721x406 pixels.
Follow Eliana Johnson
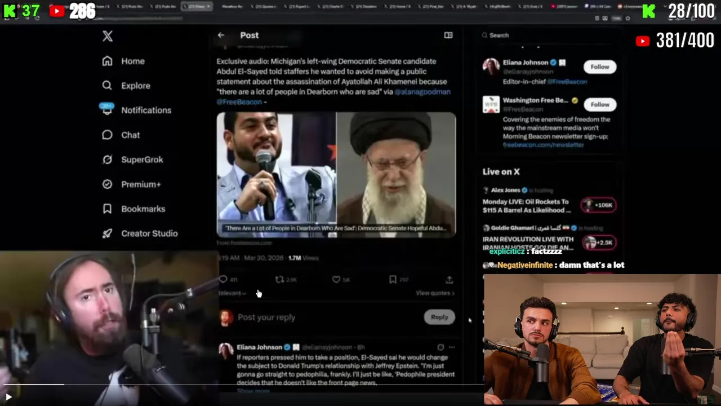coord(600,67)
